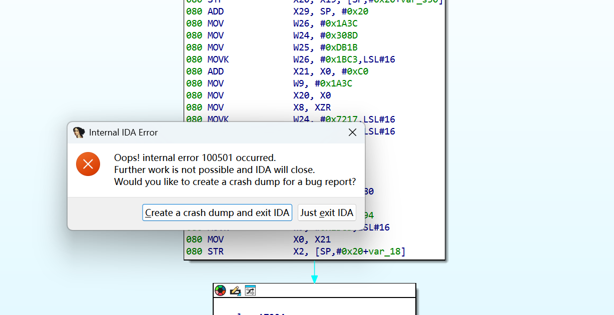Select the STR X2 instruction line
The width and height of the screenshot is (614, 315).
[x=296, y=251]
